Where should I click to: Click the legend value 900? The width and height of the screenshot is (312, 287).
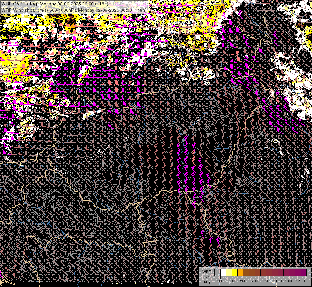pyautogui.click(x=266, y=281)
